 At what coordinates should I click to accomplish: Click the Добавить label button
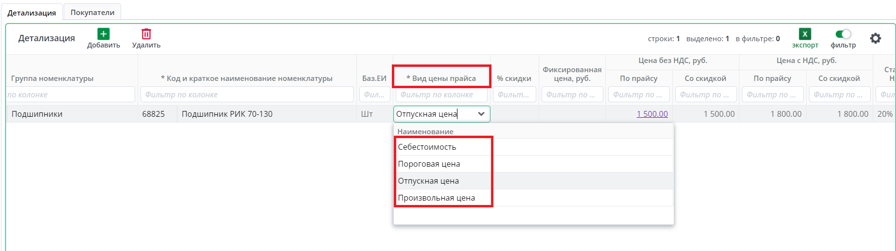point(104,45)
